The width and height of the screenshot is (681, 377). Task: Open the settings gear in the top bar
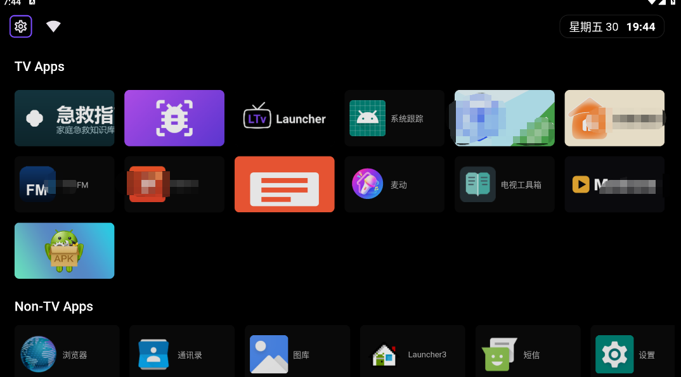point(21,27)
